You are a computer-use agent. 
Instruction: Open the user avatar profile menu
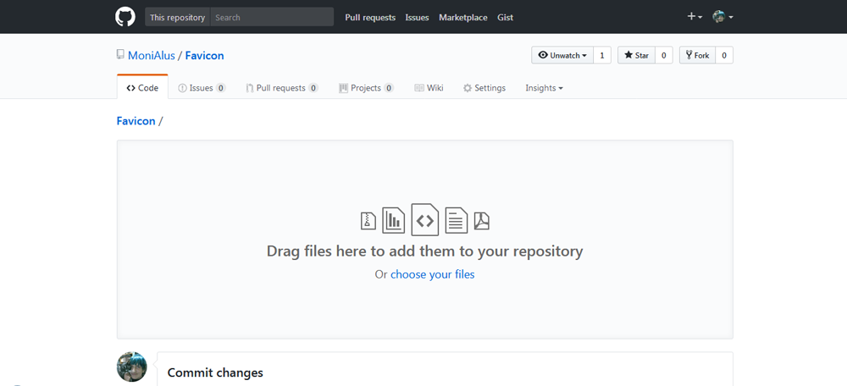(x=722, y=17)
